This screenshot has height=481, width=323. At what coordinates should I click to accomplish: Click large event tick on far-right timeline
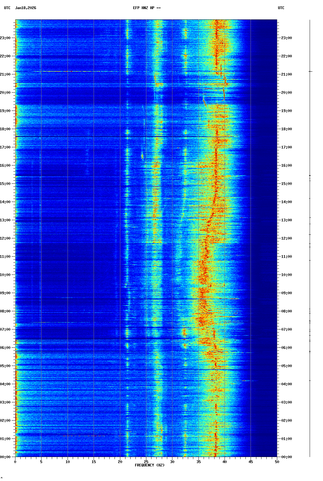click(x=310, y=71)
